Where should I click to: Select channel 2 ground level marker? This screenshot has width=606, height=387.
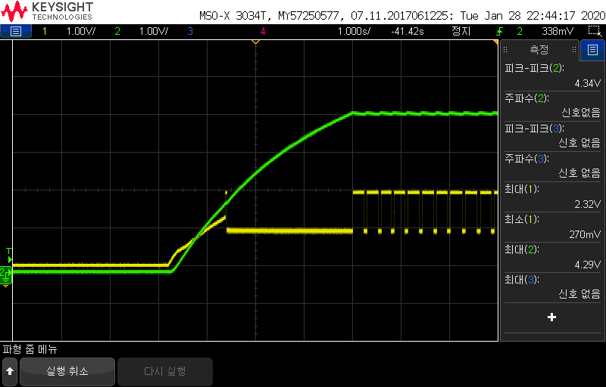point(6,274)
